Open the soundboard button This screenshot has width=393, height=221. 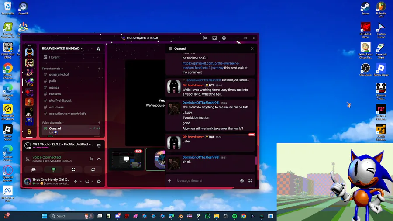[93, 169]
